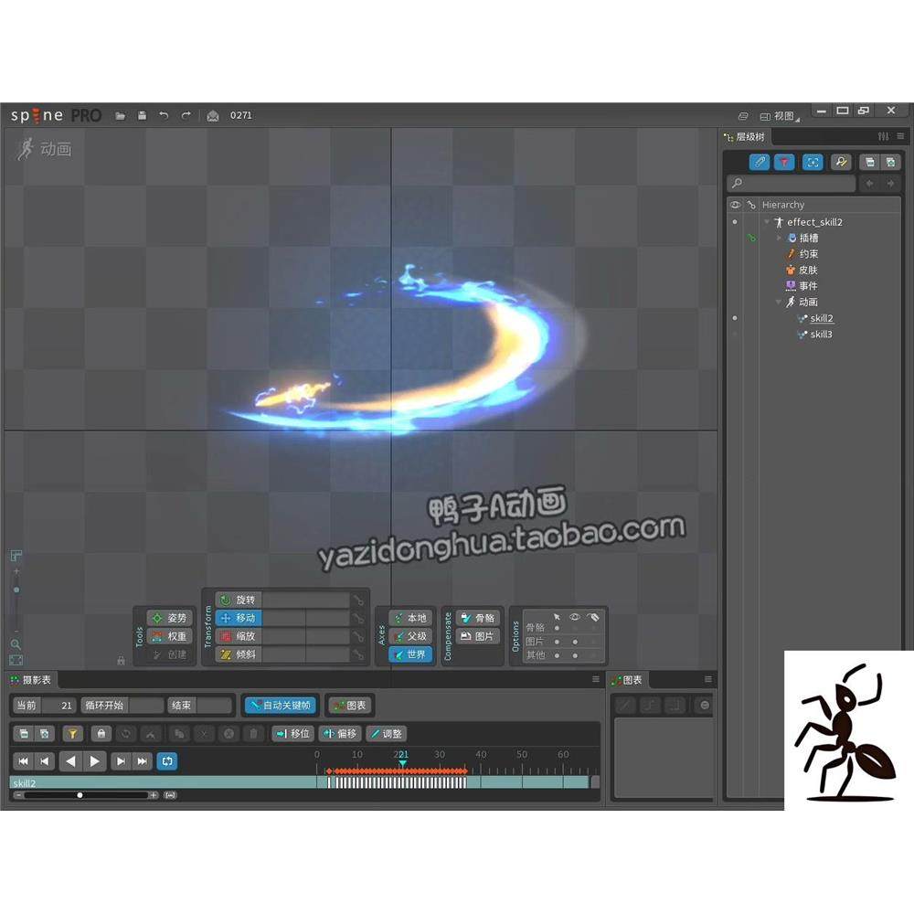Toggle 图片 image compensation
The height and width of the screenshot is (914, 914).
pyautogui.click(x=478, y=636)
